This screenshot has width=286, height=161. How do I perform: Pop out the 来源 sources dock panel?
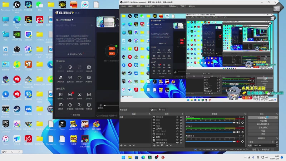(182, 114)
